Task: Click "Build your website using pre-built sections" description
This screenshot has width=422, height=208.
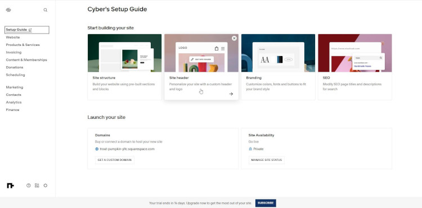Action: pyautogui.click(x=124, y=86)
